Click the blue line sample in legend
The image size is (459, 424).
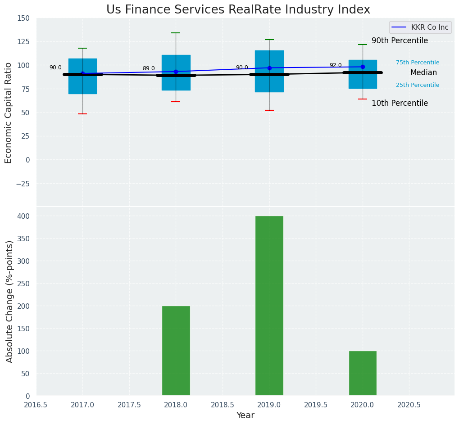(x=400, y=27)
